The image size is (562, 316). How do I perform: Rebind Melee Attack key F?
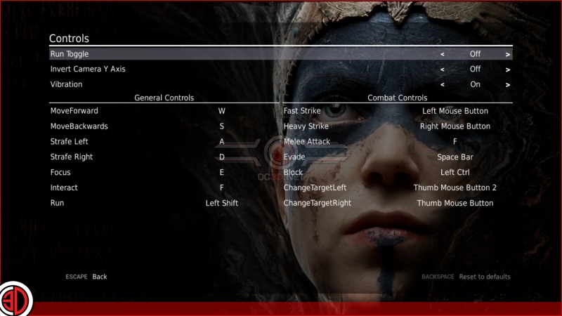coord(455,142)
